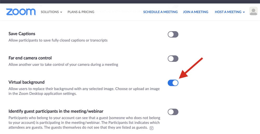Click the Far end camera description text

(63, 65)
